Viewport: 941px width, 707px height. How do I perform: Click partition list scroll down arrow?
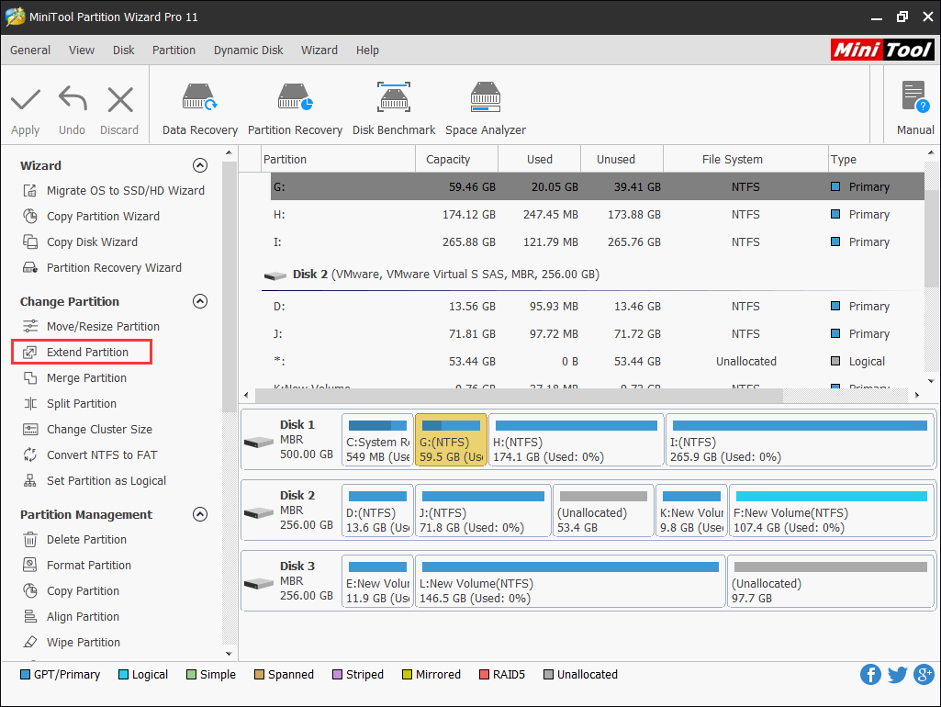tap(931, 381)
